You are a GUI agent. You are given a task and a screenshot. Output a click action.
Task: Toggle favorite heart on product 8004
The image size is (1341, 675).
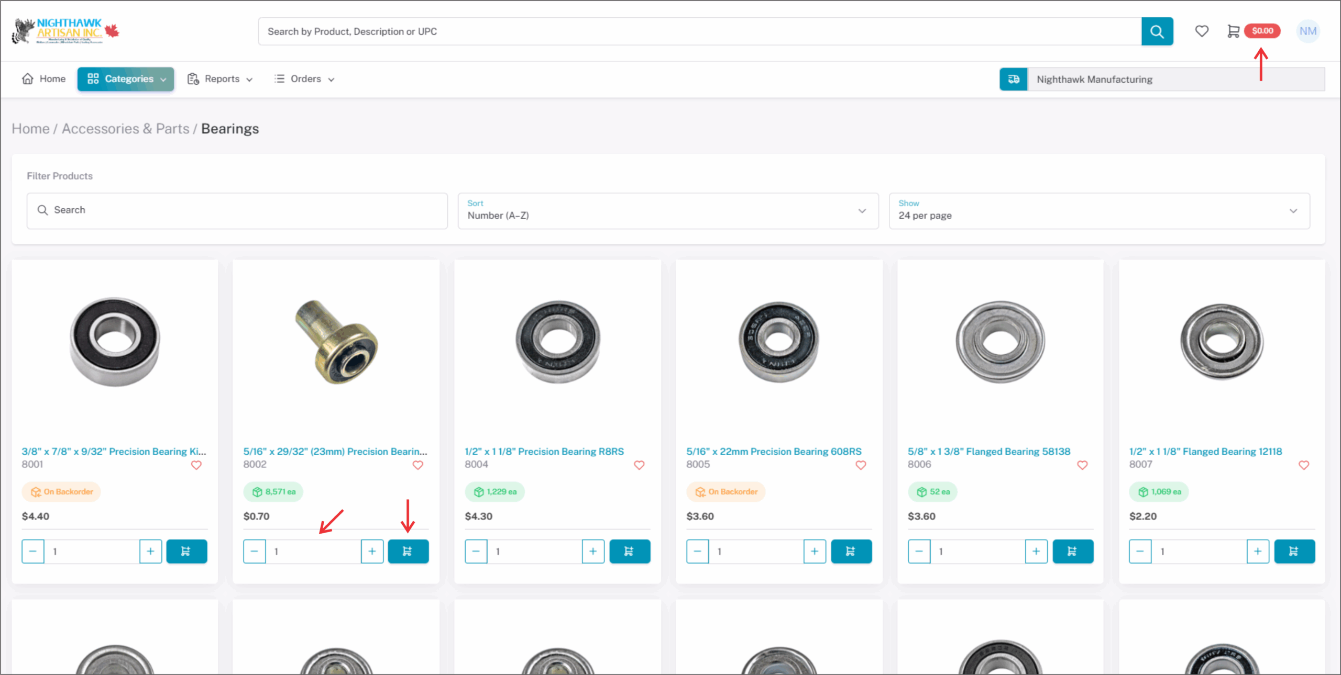click(639, 465)
